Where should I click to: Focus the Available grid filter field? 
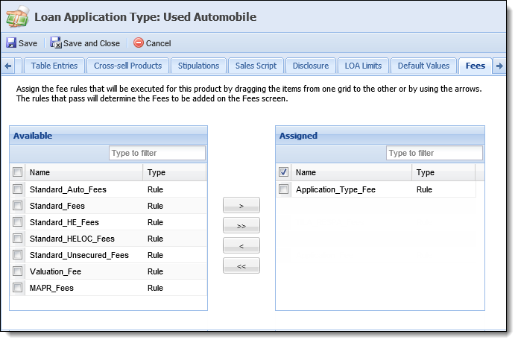tap(157, 153)
